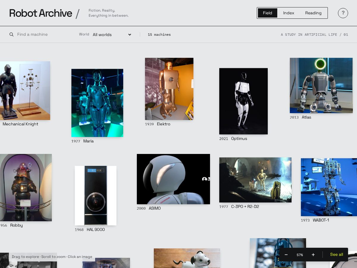357x268 pixels.
Task: Zoom in with the plus button
Action: (x=313, y=255)
